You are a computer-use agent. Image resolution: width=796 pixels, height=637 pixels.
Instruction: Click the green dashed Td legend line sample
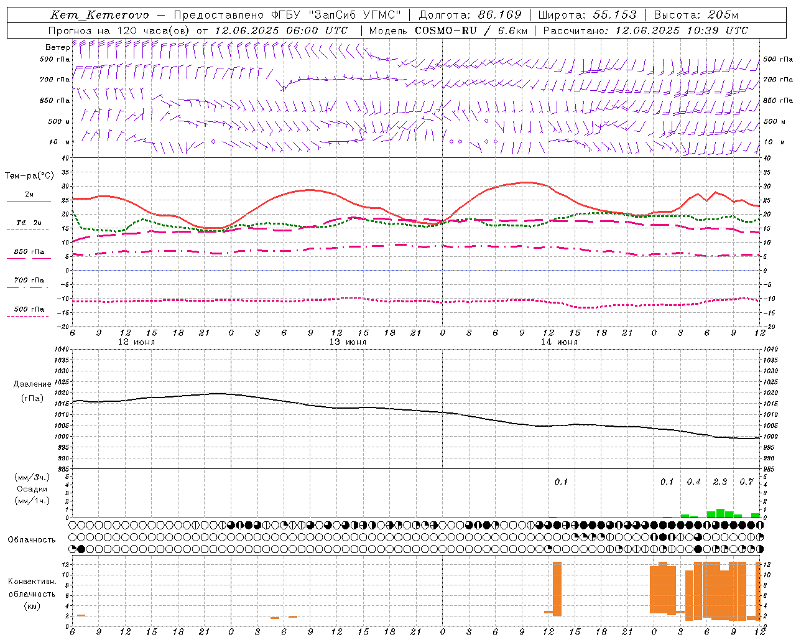(x=27, y=230)
